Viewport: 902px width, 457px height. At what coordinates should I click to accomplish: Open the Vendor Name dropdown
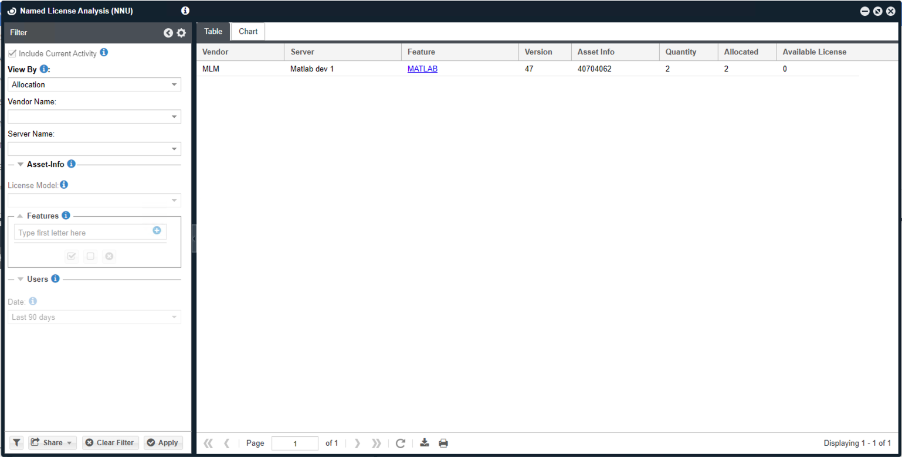click(94, 117)
